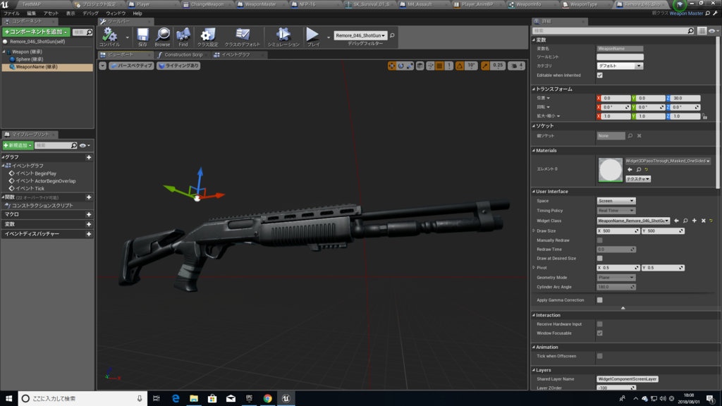Click the material element 0 thumbnail
This screenshot has width=722, height=406.
pos(610,170)
